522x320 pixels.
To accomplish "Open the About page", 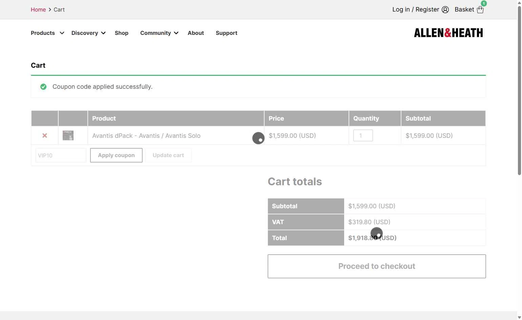I will tap(196, 33).
